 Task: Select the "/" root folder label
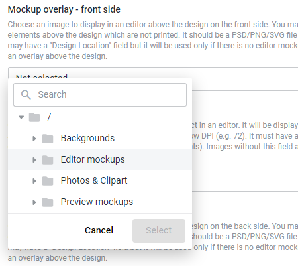[49, 117]
